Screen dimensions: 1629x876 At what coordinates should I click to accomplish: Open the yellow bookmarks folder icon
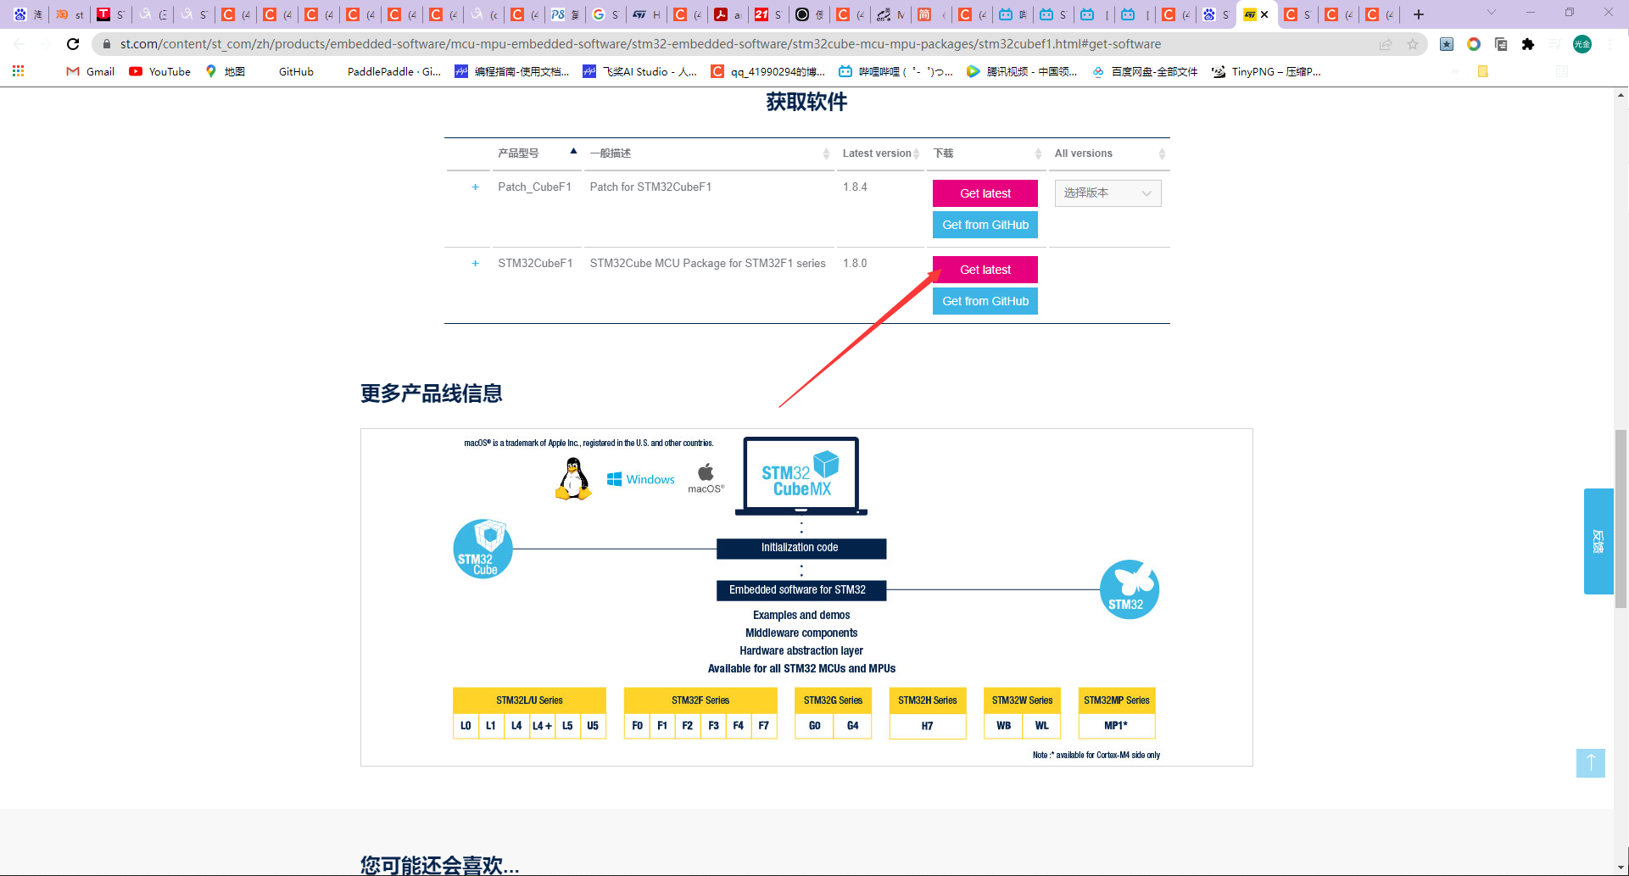(x=1483, y=71)
